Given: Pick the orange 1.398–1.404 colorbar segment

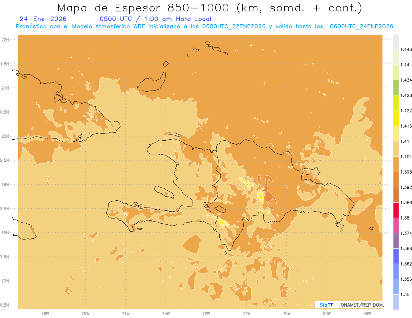Looking at the screenshot, I should coord(396,164).
